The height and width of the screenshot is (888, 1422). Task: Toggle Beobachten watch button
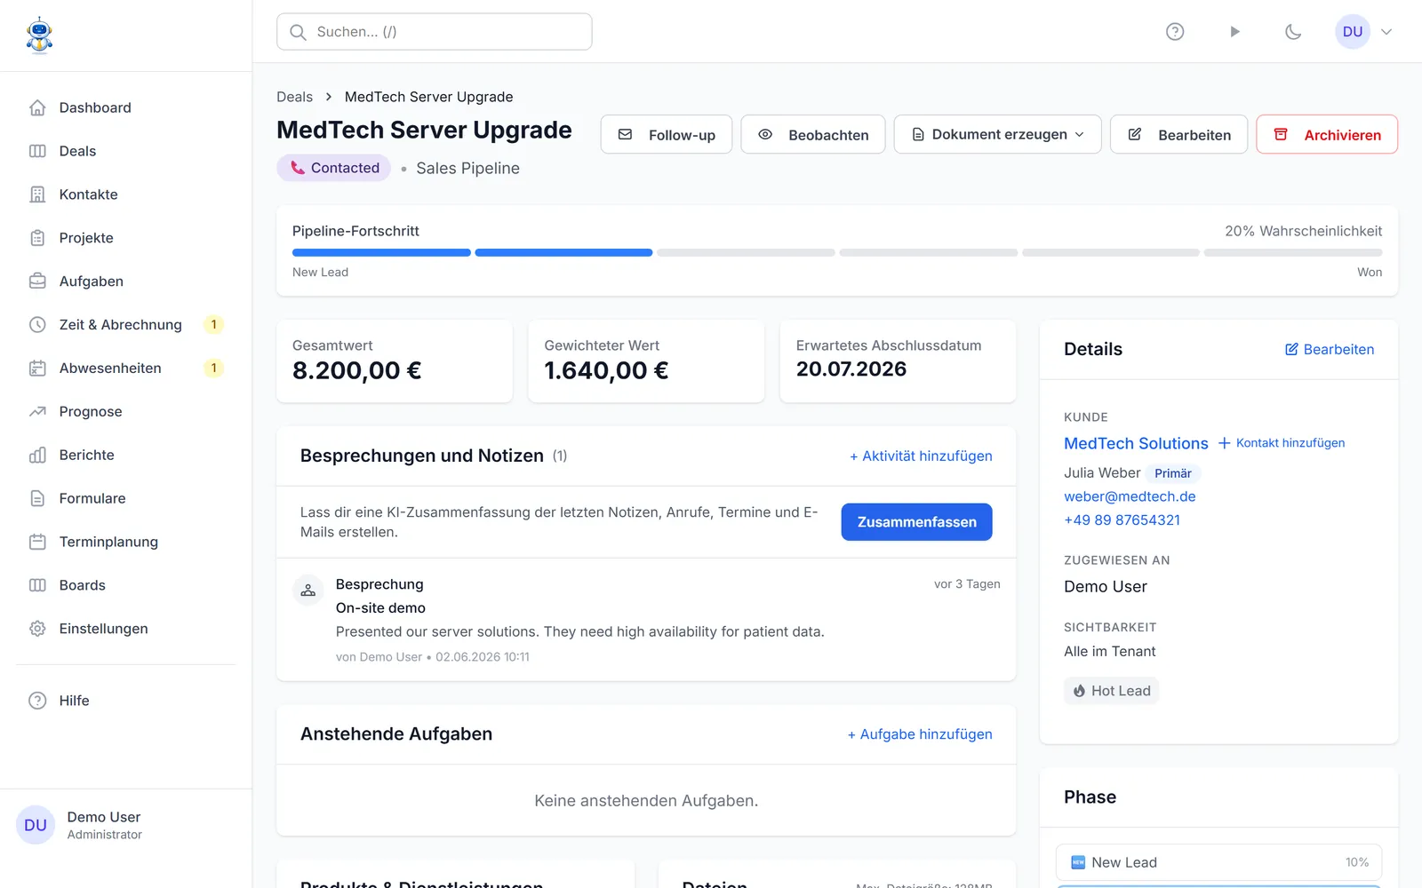pos(813,134)
